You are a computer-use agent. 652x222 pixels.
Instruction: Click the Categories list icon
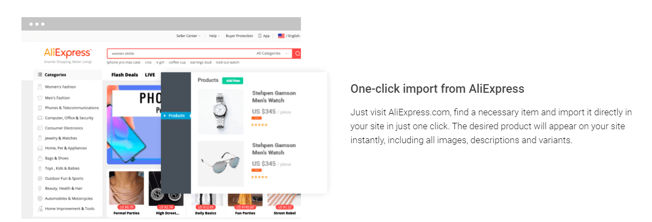(40, 75)
